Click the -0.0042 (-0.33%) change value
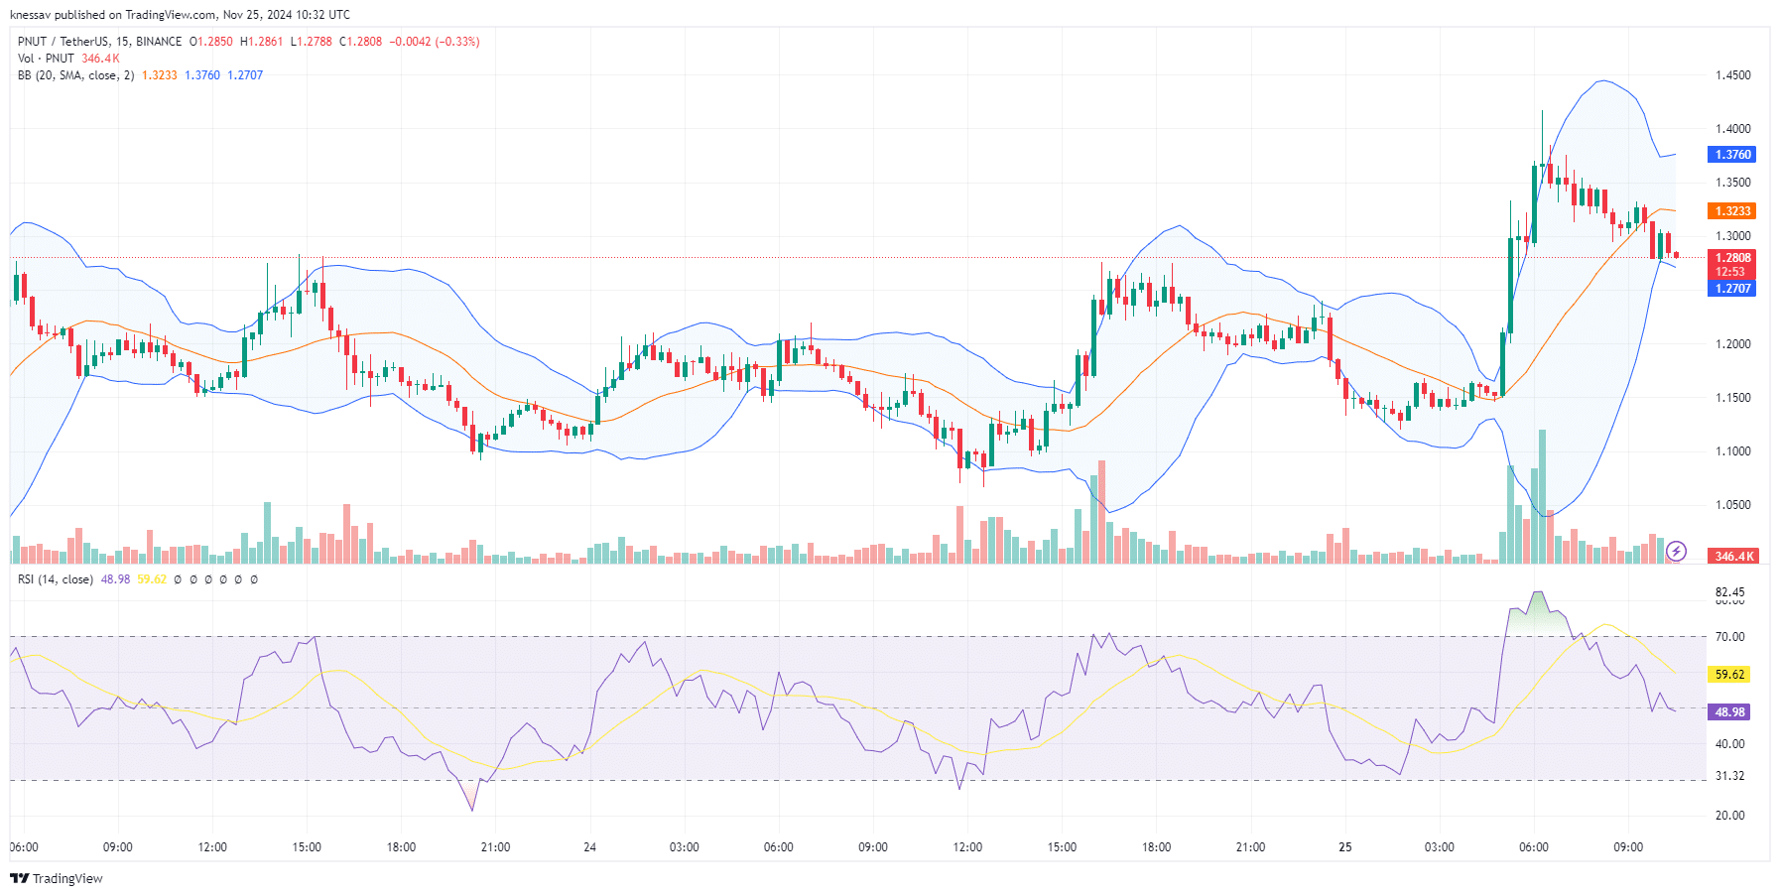 coord(435,42)
